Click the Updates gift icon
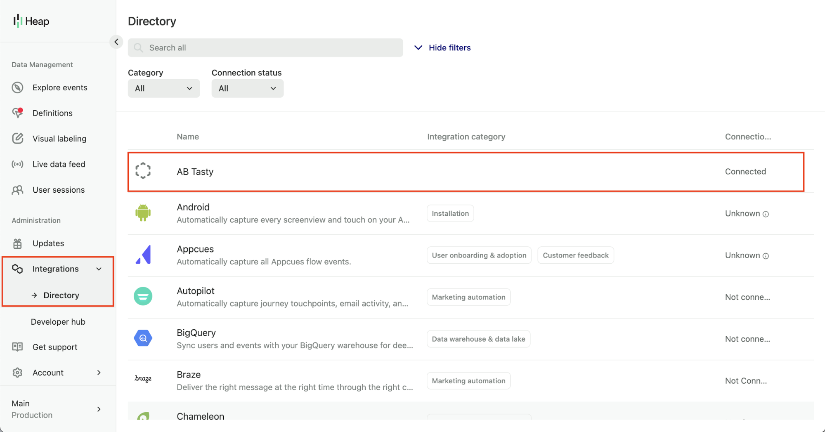Screen dimensions: 825x432 [17, 243]
